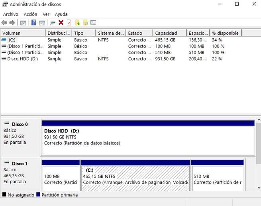
Task: Sort by the Tipo column header
Action: (x=84, y=33)
